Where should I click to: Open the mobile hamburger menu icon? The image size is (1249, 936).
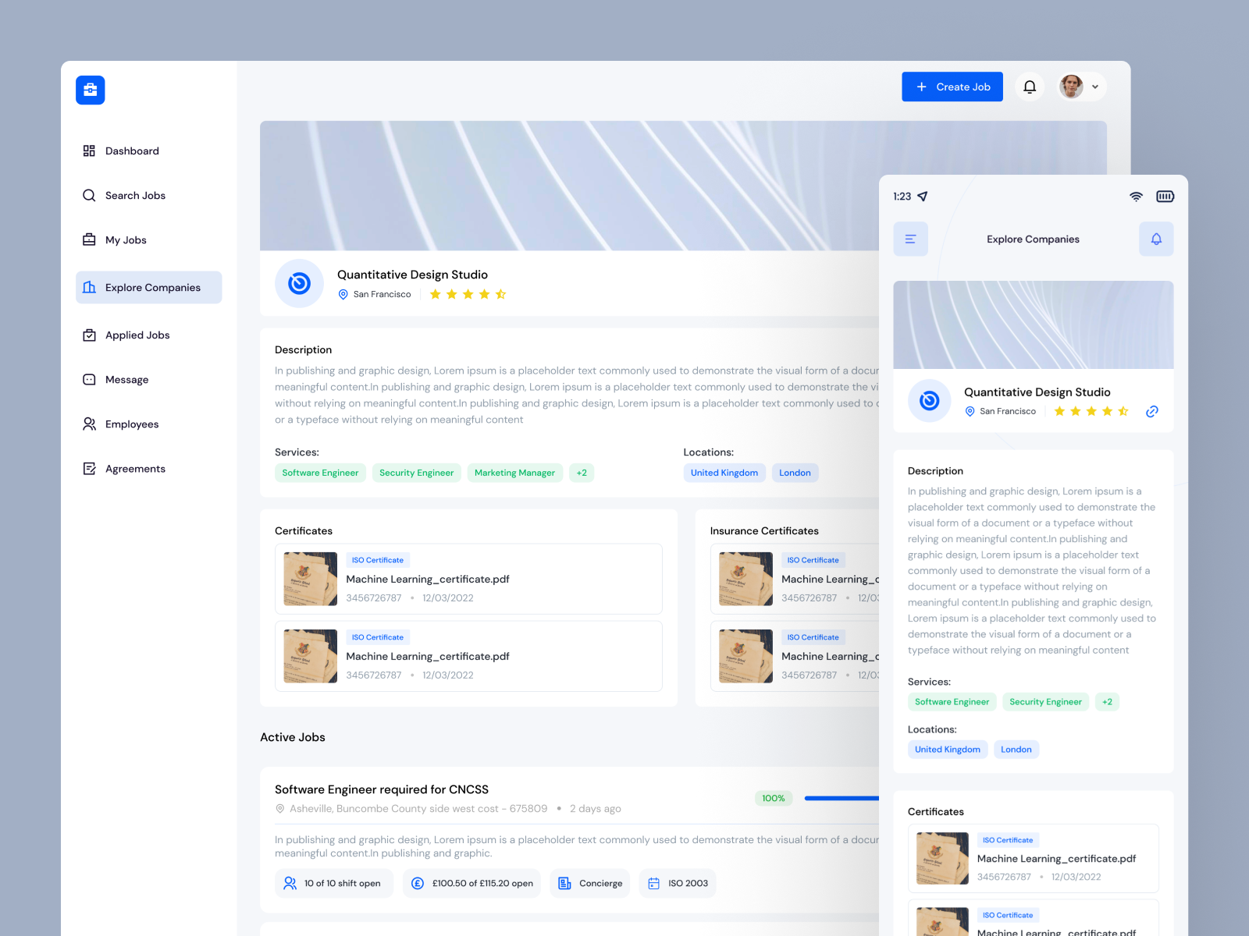pos(910,239)
